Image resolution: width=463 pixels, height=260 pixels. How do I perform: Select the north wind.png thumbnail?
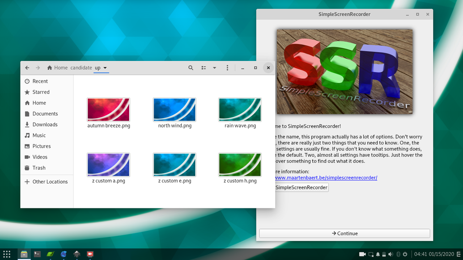tap(174, 109)
